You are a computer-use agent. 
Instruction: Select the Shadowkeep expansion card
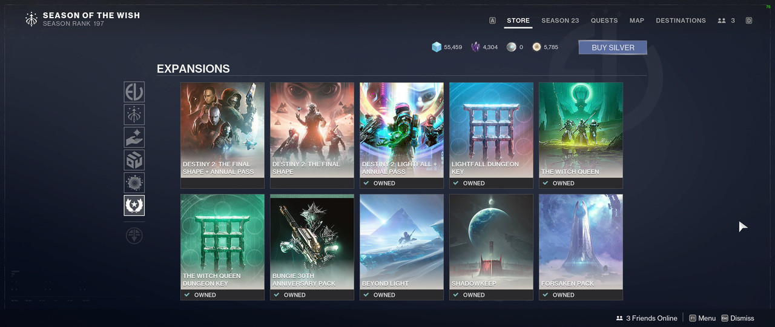pyautogui.click(x=491, y=247)
